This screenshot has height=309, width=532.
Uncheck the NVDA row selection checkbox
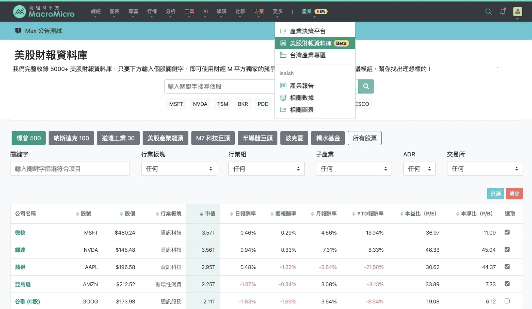(507, 249)
